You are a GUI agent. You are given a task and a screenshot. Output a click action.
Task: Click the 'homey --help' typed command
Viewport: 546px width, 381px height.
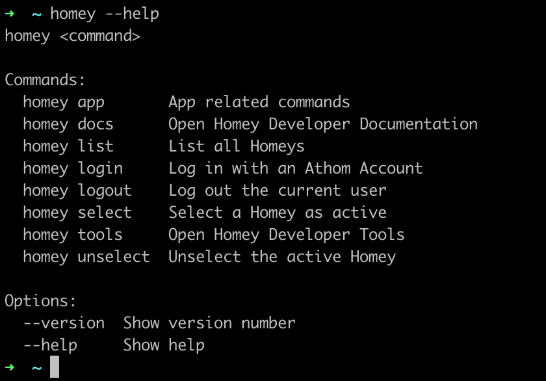coord(105,14)
